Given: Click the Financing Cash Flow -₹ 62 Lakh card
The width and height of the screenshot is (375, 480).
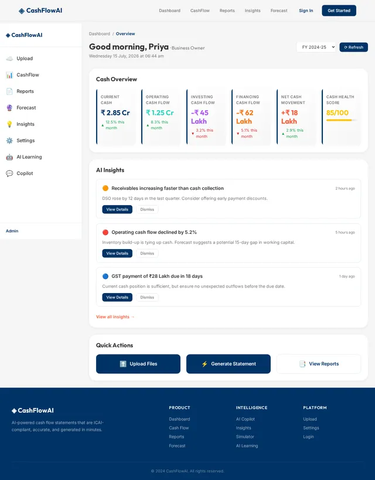Looking at the screenshot, I should (x=251, y=117).
